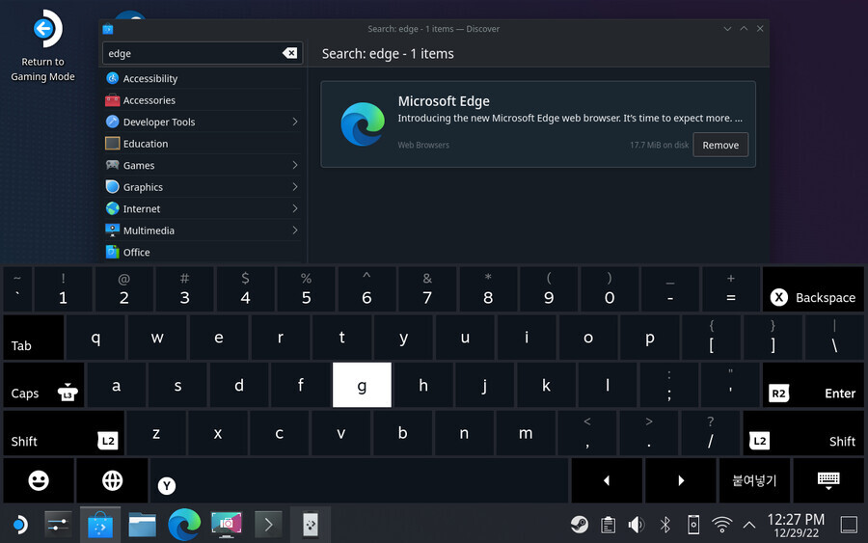The image size is (868, 543).
Task: Open the screenshot tool in taskbar
Action: 226,524
